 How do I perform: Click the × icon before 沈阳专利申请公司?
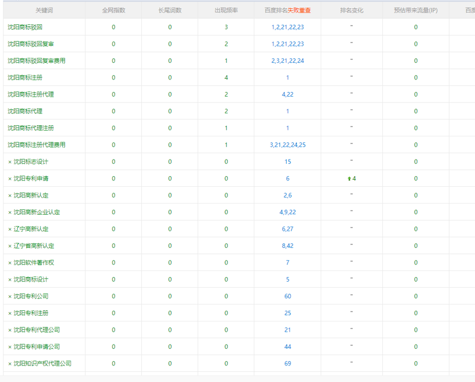point(9,347)
